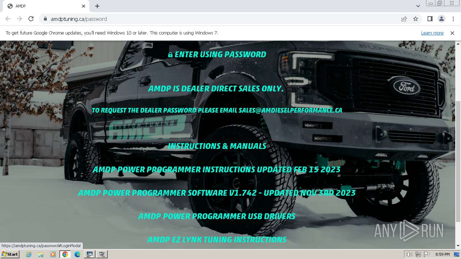Open the browser side panel
The image size is (461, 259).
[x=430, y=19]
